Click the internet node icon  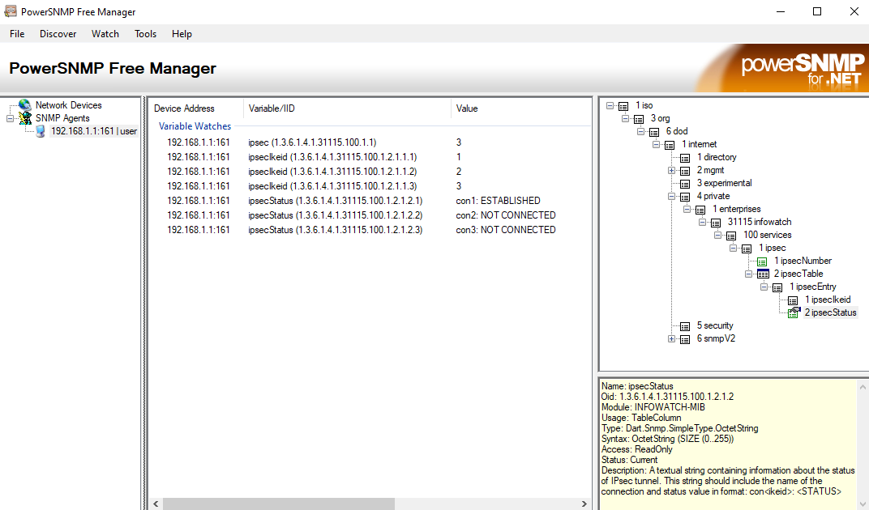tap(670, 145)
